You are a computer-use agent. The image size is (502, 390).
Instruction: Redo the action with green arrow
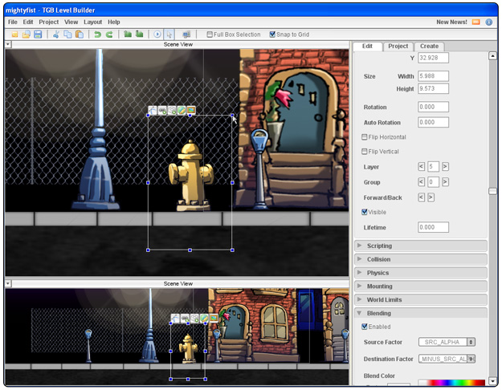point(109,35)
